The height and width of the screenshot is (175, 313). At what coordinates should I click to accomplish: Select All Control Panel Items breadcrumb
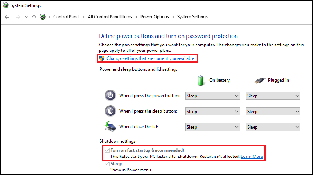click(x=110, y=17)
